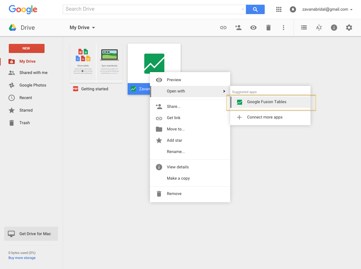Screen dimensions: 361x269
Task: Choose Preview in context menu
Action: pos(190,80)
